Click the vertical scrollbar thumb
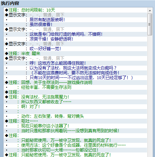The image size is (155, 157). coord(150,24)
